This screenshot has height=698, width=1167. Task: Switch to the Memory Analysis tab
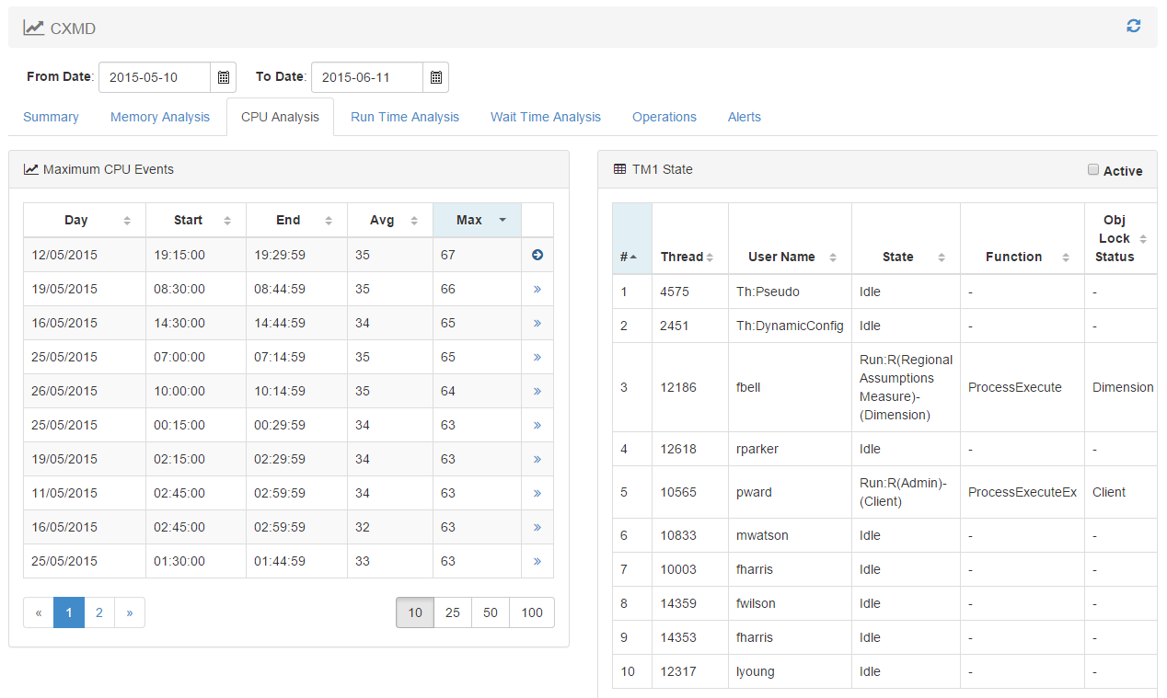click(160, 117)
